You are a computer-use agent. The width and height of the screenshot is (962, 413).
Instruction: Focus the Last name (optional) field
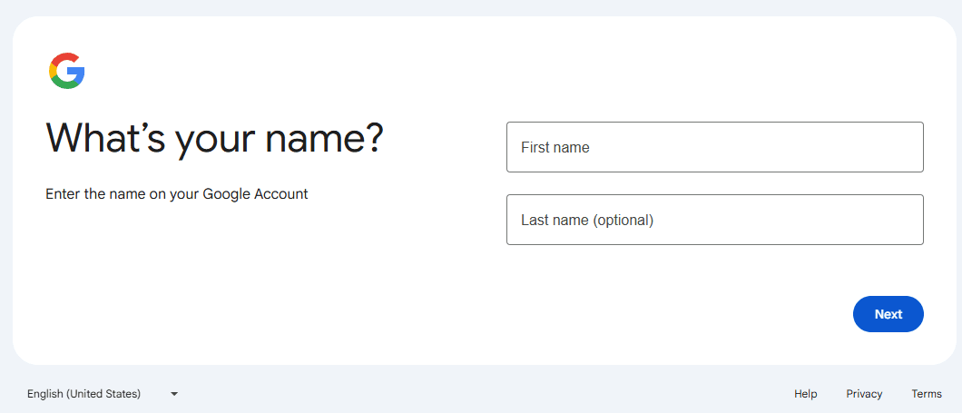click(x=714, y=220)
